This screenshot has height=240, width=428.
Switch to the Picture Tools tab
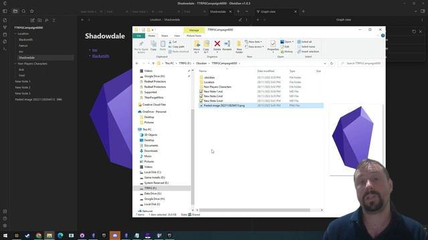pos(194,35)
